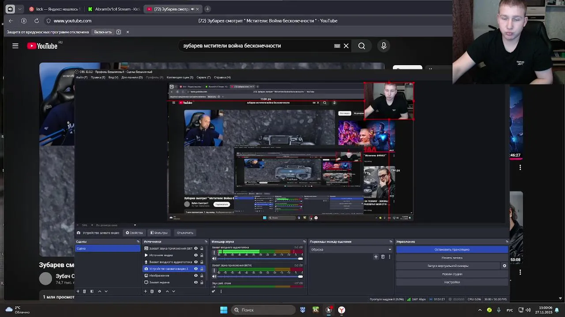Delete selected scene with the trash icon
This screenshot has width=565, height=317.
tap(85, 291)
